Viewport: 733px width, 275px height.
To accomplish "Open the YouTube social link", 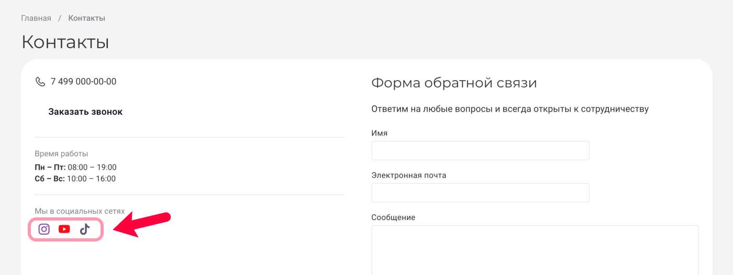I will pos(64,229).
